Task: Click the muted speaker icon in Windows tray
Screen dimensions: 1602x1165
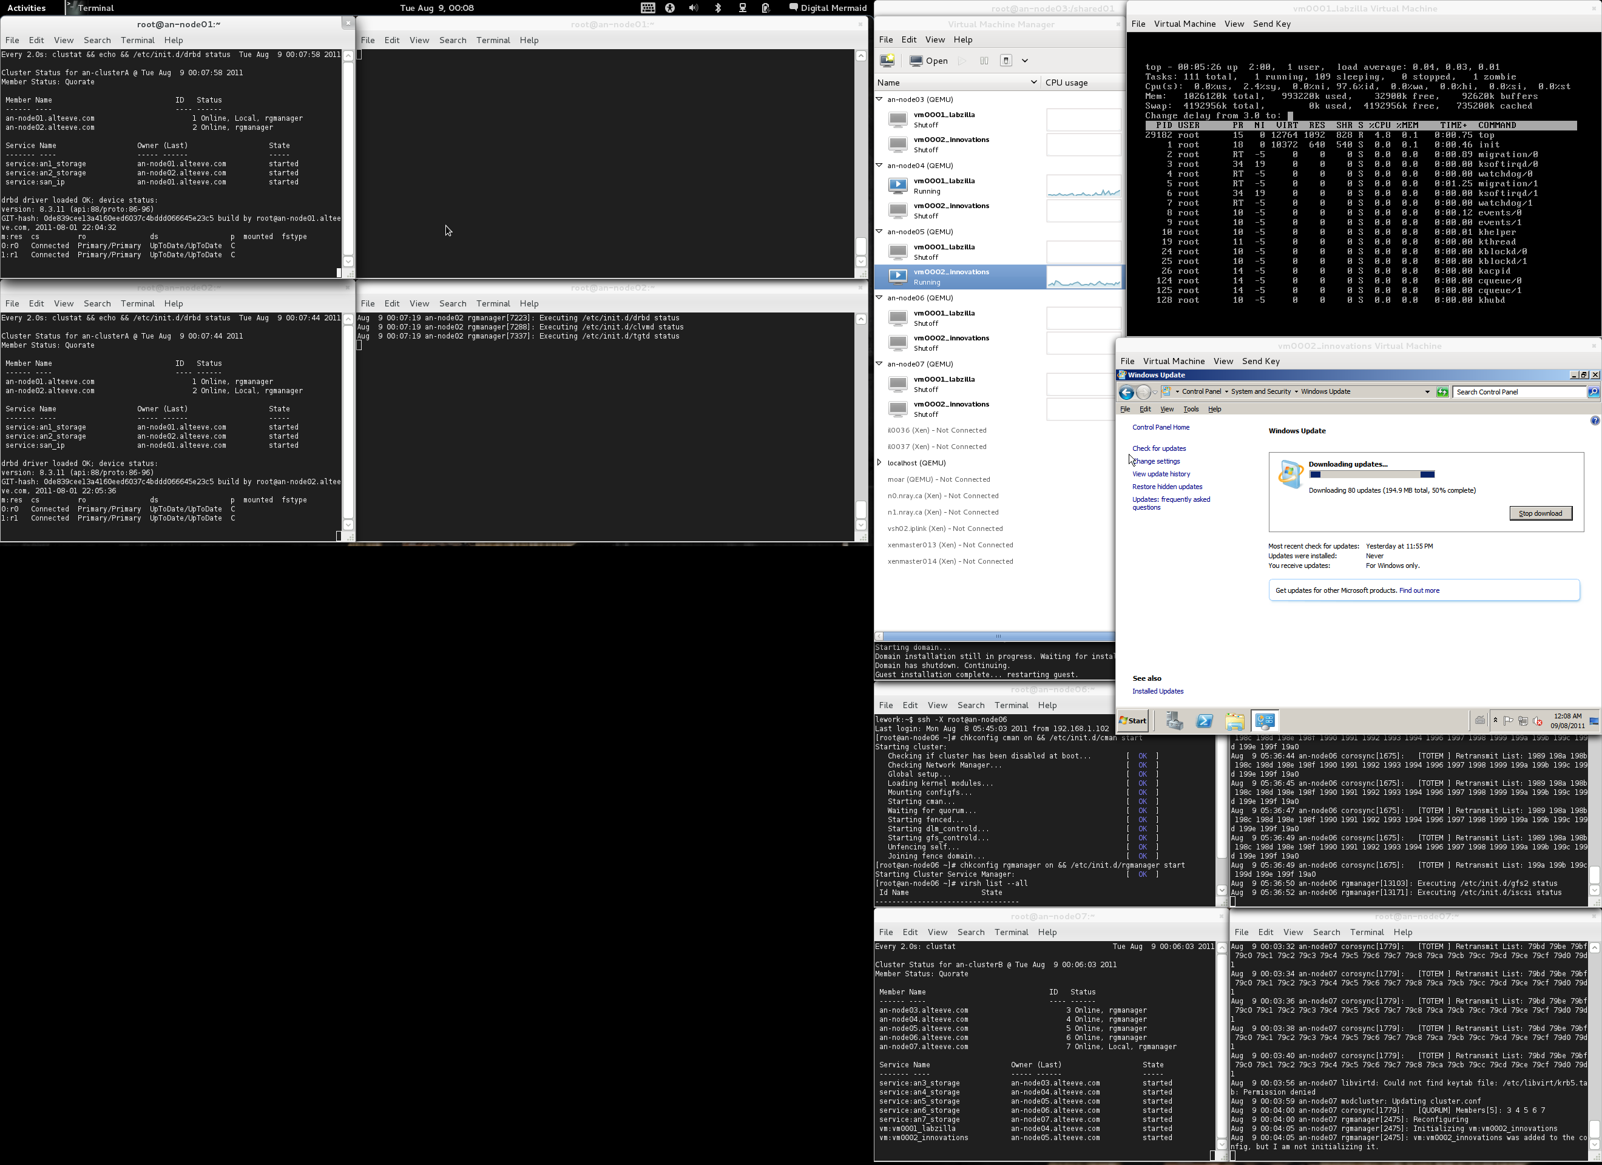Action: 1538,721
